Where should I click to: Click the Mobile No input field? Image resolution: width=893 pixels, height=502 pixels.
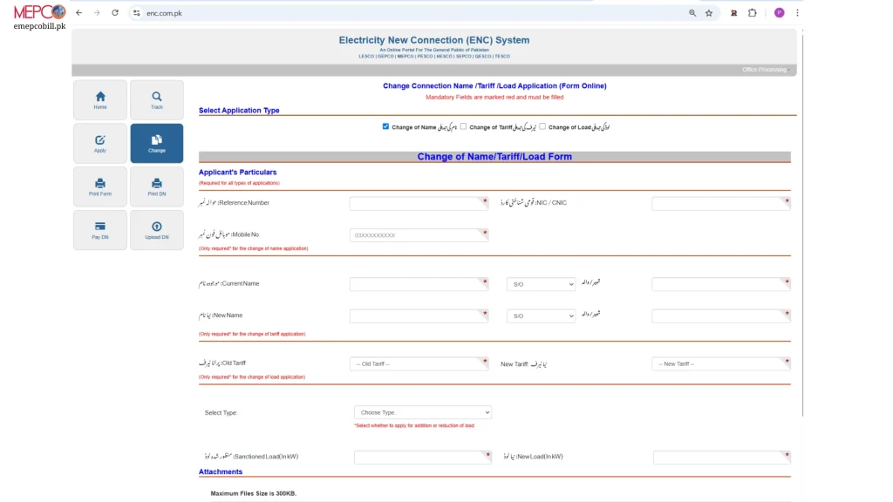(x=419, y=235)
